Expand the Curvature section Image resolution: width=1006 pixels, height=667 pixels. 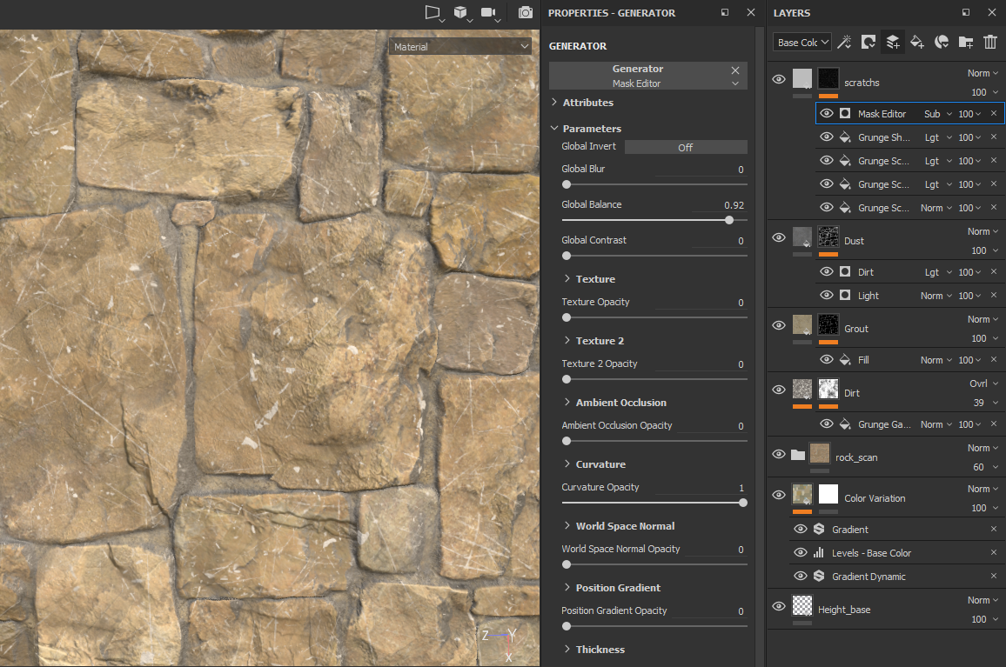coord(600,464)
